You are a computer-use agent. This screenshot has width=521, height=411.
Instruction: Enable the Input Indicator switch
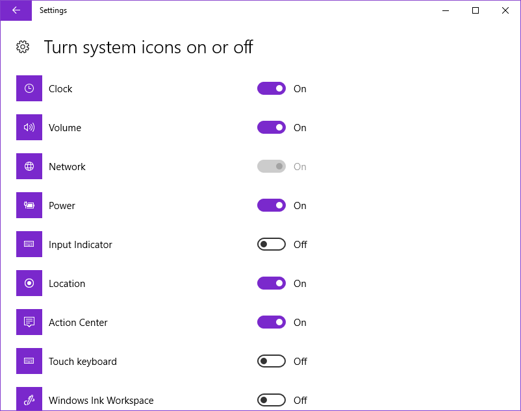271,244
